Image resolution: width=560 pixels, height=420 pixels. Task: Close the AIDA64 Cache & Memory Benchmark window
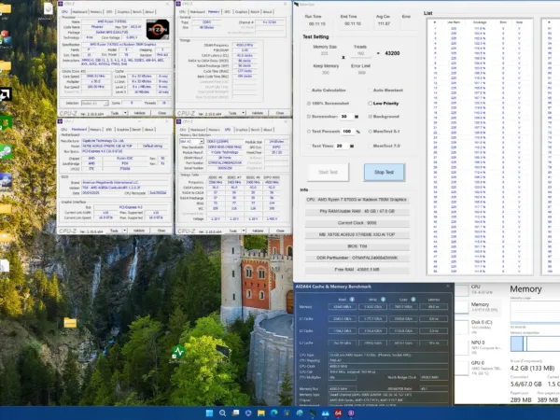448,287
